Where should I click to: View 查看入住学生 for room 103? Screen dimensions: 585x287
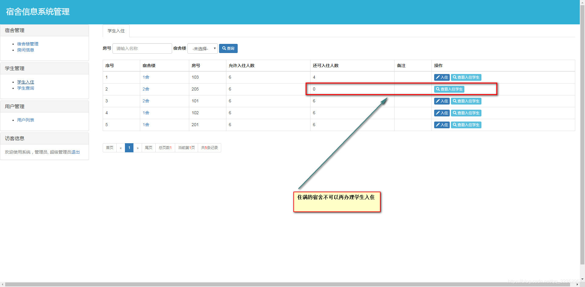pos(466,77)
